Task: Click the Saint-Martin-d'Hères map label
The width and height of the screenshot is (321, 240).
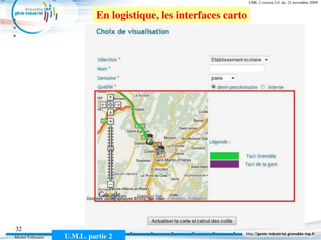Action: pyautogui.click(x=173, y=160)
